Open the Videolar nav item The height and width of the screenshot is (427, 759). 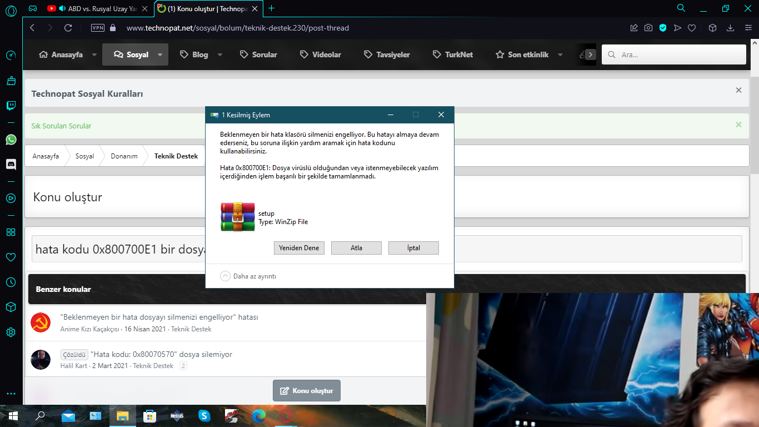pyautogui.click(x=320, y=54)
